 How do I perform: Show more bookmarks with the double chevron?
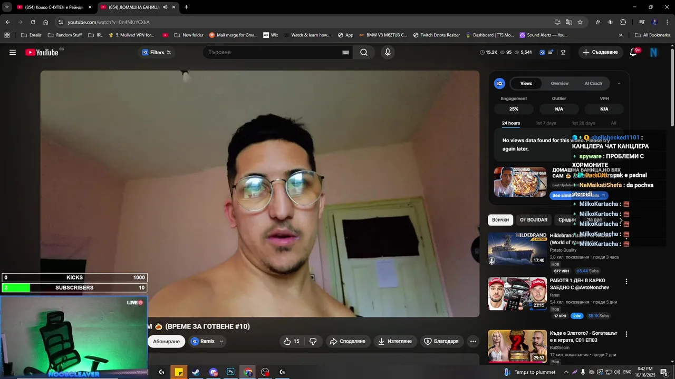coord(621,35)
